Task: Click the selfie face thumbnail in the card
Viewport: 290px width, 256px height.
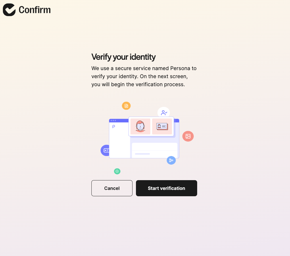Action: point(140,126)
